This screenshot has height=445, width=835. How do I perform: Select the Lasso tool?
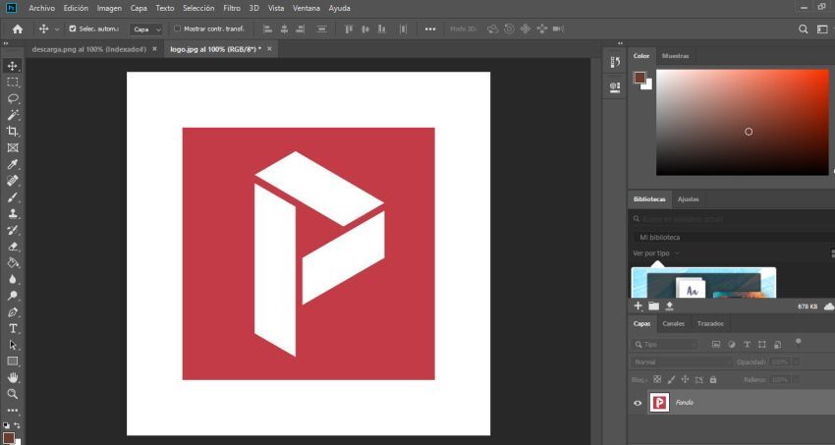tap(13, 98)
